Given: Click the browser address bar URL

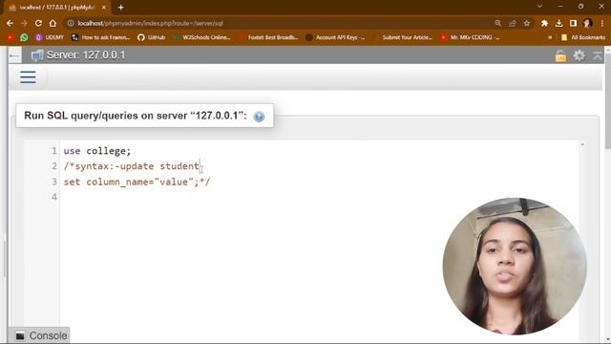Looking at the screenshot, I should 151,23.
